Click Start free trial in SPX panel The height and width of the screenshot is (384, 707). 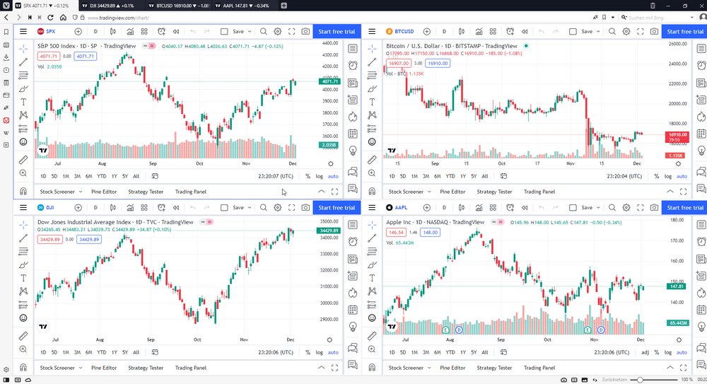click(x=337, y=32)
